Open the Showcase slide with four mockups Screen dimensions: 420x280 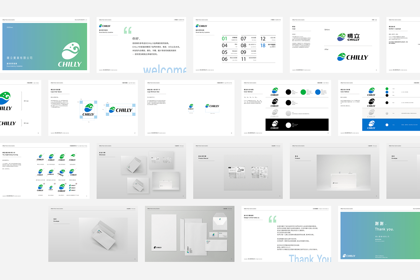[141, 171]
